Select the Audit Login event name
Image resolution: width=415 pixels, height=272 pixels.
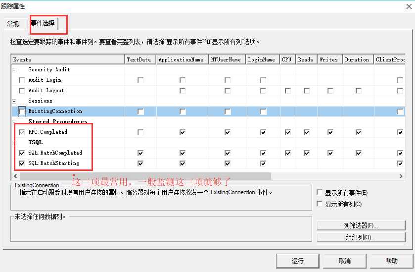[45, 80]
